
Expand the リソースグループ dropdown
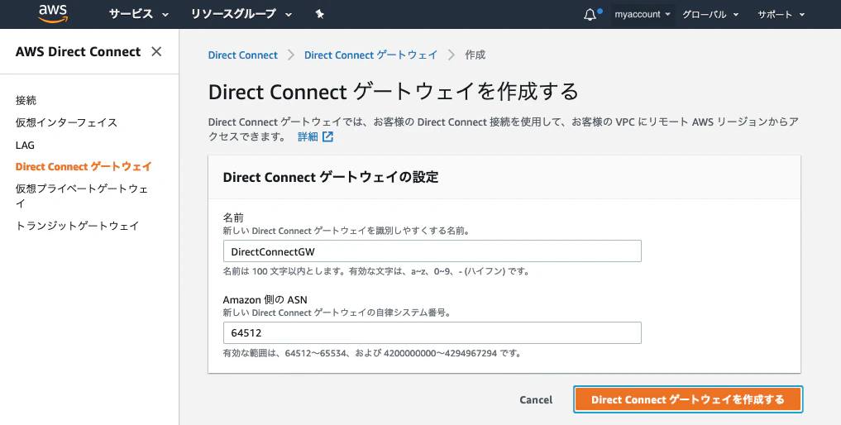[241, 15]
